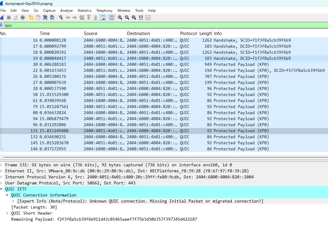Collapse the QUIC IETF section

tap(2, 189)
